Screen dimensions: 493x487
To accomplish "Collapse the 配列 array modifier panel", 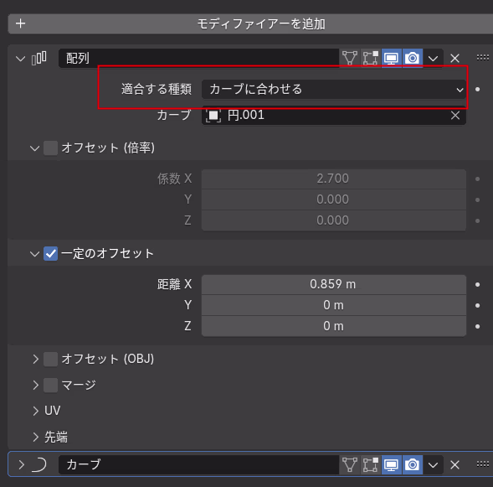I will pyautogui.click(x=20, y=59).
